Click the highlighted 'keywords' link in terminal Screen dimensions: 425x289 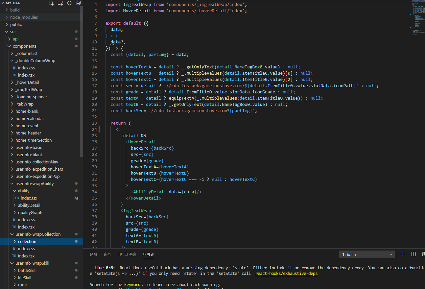(x=133, y=284)
